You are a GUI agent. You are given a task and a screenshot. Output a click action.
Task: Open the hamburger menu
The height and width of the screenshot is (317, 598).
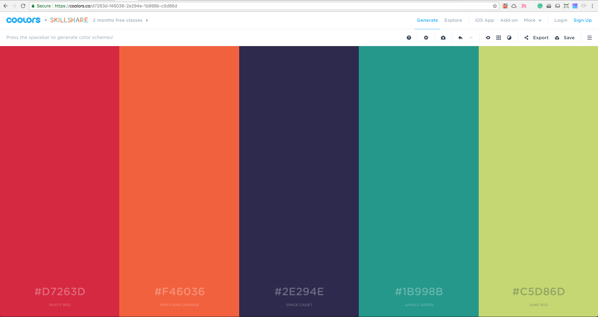[589, 37]
